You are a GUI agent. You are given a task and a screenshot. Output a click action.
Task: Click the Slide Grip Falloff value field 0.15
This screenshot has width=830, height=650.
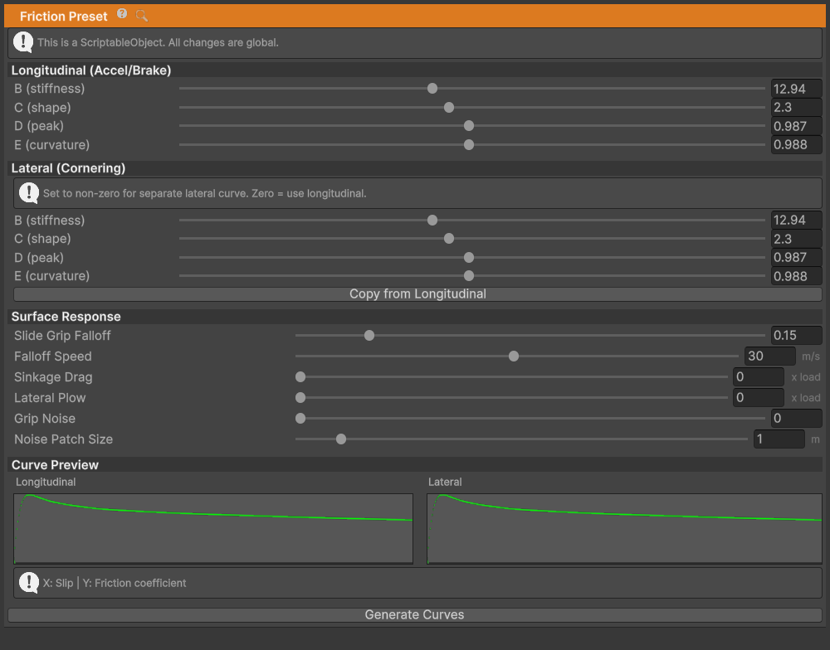(796, 335)
